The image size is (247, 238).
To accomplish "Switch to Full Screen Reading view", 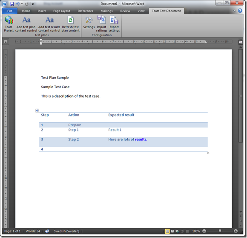I will point(172,231).
